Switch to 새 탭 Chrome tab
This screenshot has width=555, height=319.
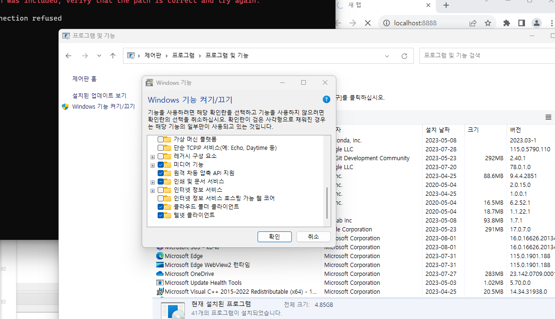click(x=384, y=5)
